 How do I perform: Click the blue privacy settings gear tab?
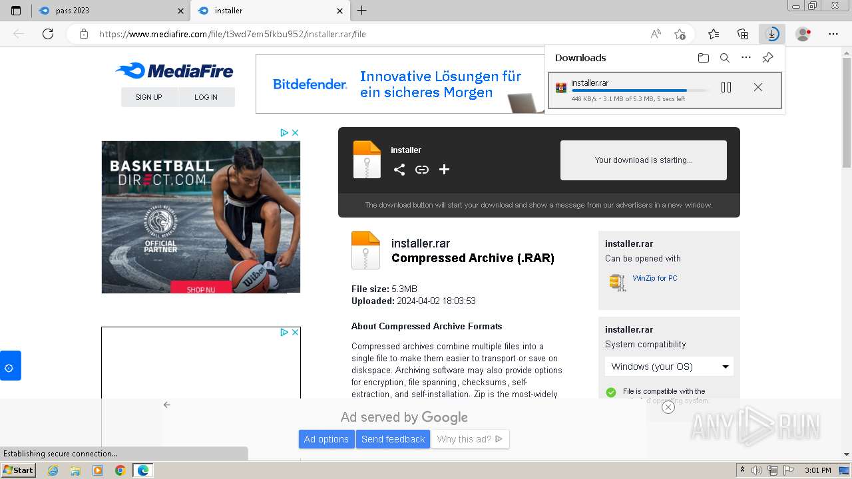pos(10,366)
